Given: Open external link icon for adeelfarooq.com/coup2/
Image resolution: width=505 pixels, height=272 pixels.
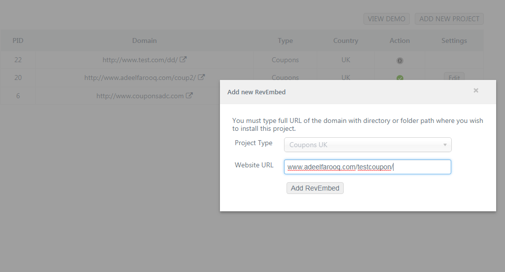Looking at the screenshot, I should (x=201, y=78).
